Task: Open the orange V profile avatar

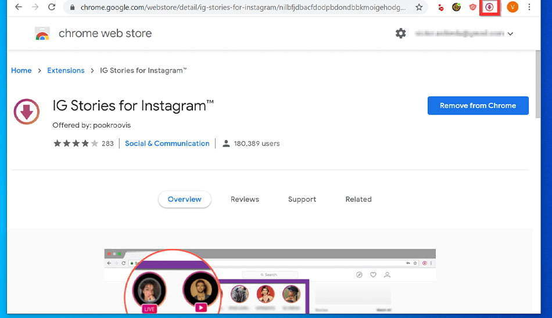Action: [x=512, y=7]
